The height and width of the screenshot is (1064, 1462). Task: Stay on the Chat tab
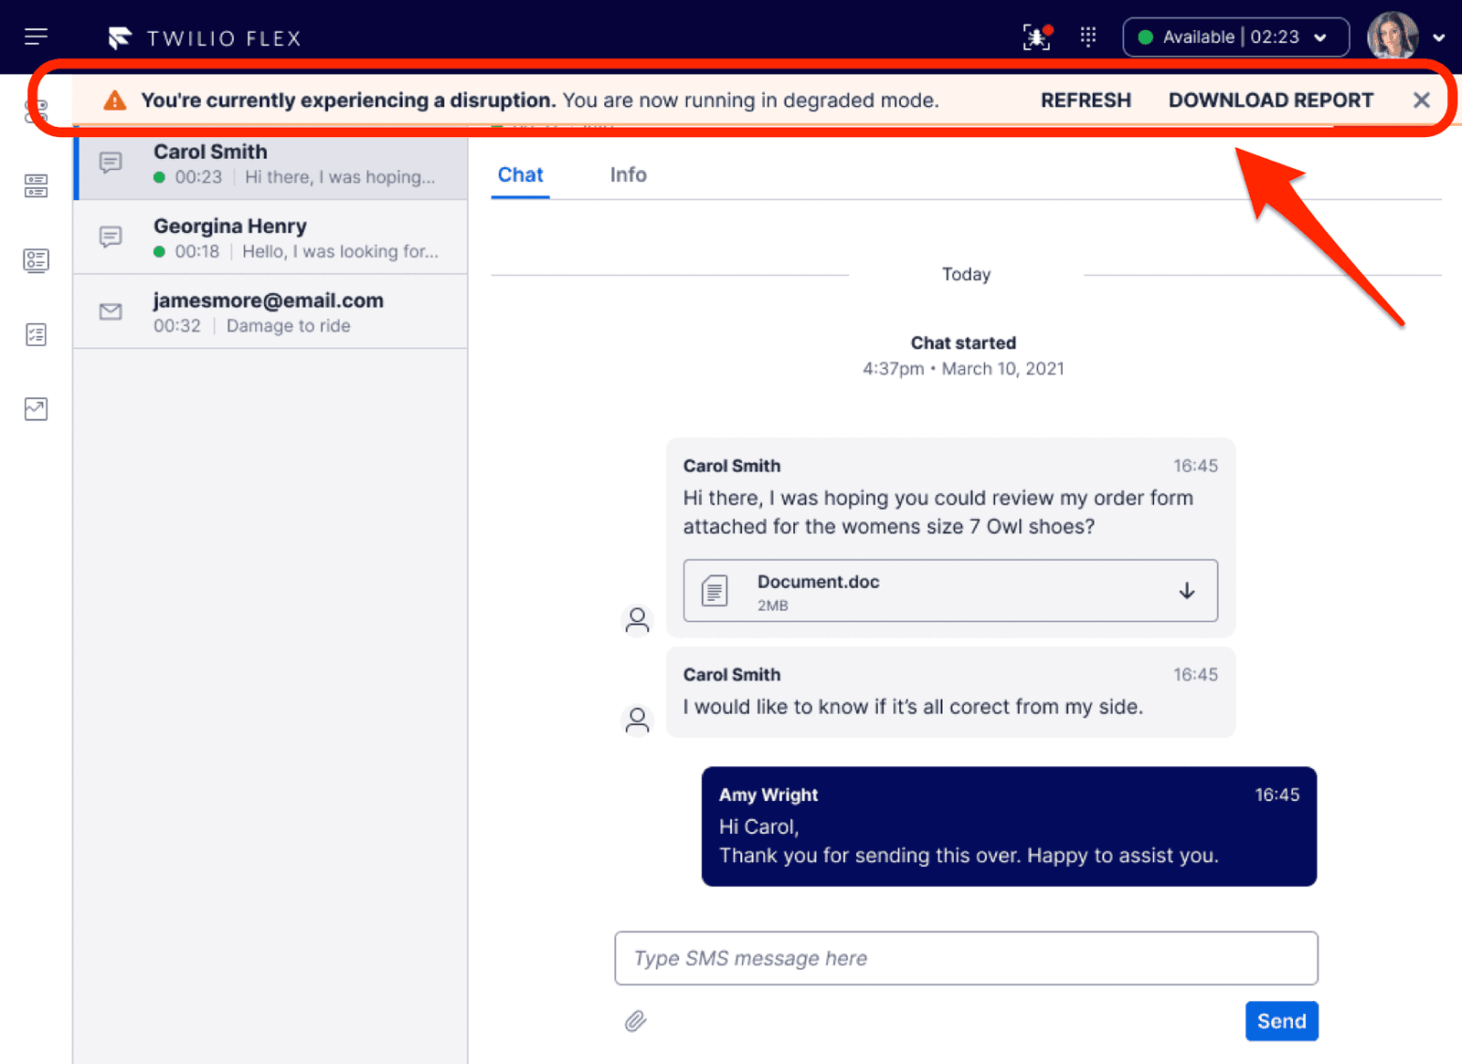(520, 174)
